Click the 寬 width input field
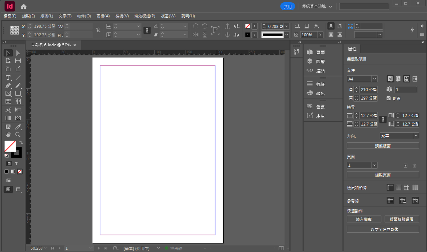427x252 pixels. click(x=369, y=89)
